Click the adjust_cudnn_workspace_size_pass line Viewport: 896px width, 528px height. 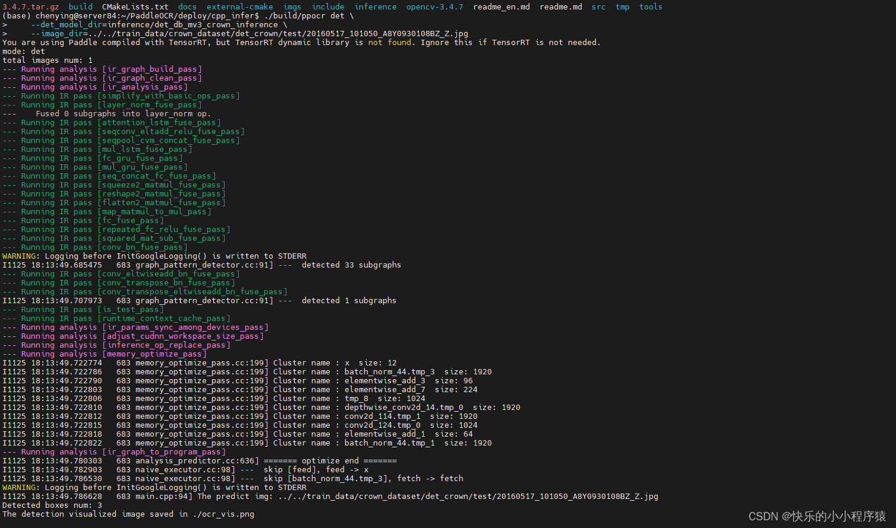click(133, 336)
